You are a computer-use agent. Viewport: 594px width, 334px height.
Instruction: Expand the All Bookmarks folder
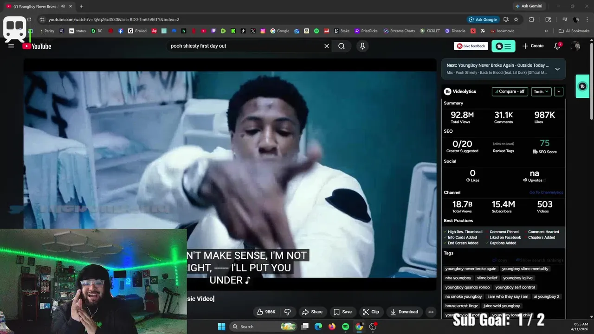click(574, 31)
